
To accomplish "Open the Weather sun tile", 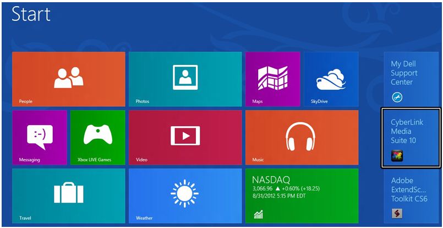I will pos(185,196).
